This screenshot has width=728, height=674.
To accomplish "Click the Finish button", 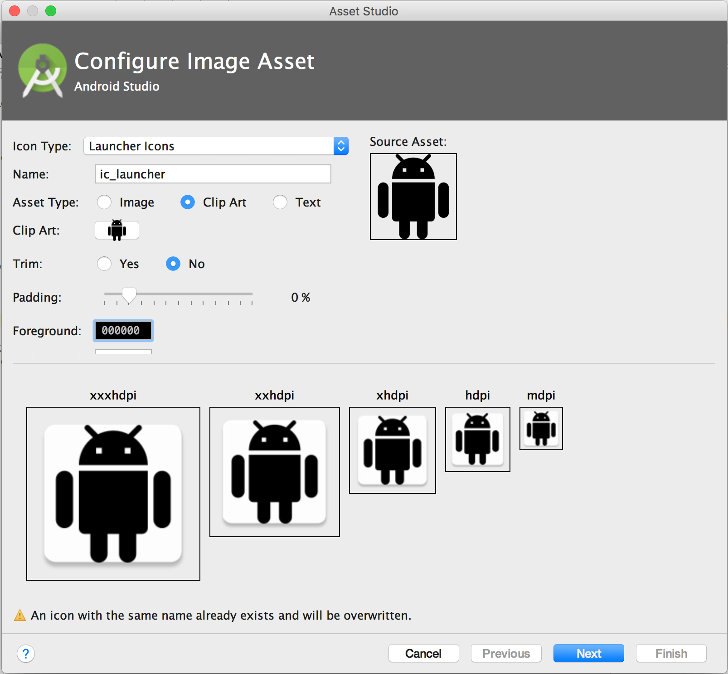I will coord(671,653).
